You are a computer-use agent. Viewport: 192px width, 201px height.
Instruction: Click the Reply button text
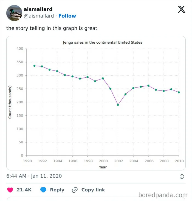[x=57, y=190]
